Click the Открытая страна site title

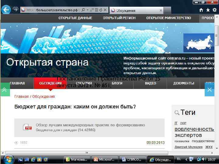pyautogui.click(x=47, y=62)
